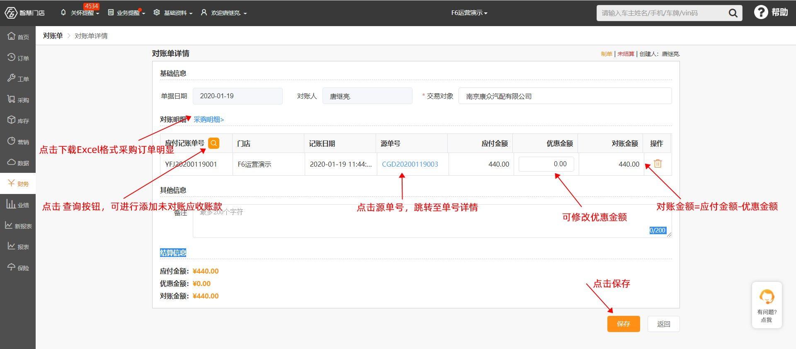The image size is (796, 349).
Task: Click the magnifier search icon in top bar
Action: click(733, 13)
